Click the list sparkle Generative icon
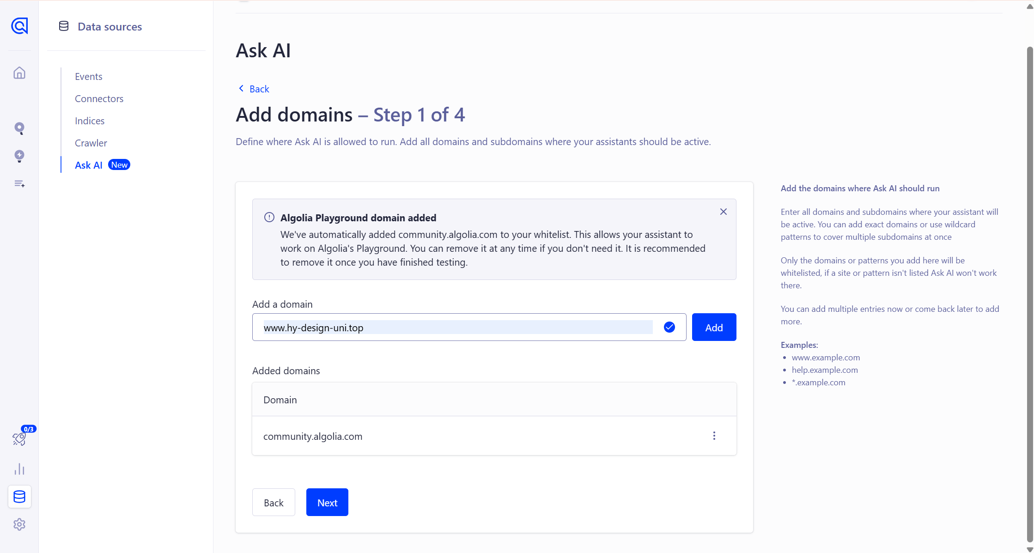 (19, 184)
